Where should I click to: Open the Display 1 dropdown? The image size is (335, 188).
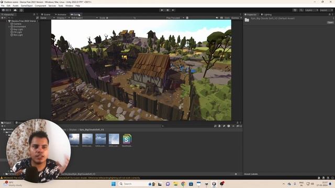tap(63, 18)
